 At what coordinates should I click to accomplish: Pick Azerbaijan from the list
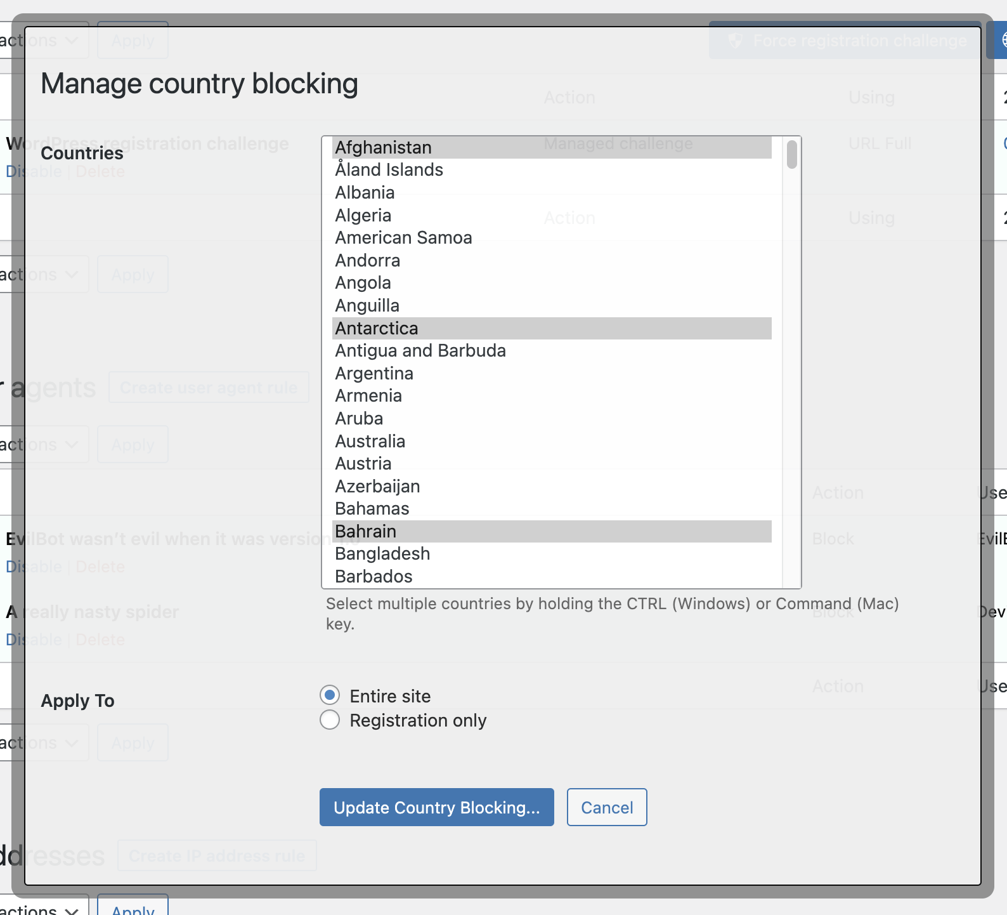552,487
